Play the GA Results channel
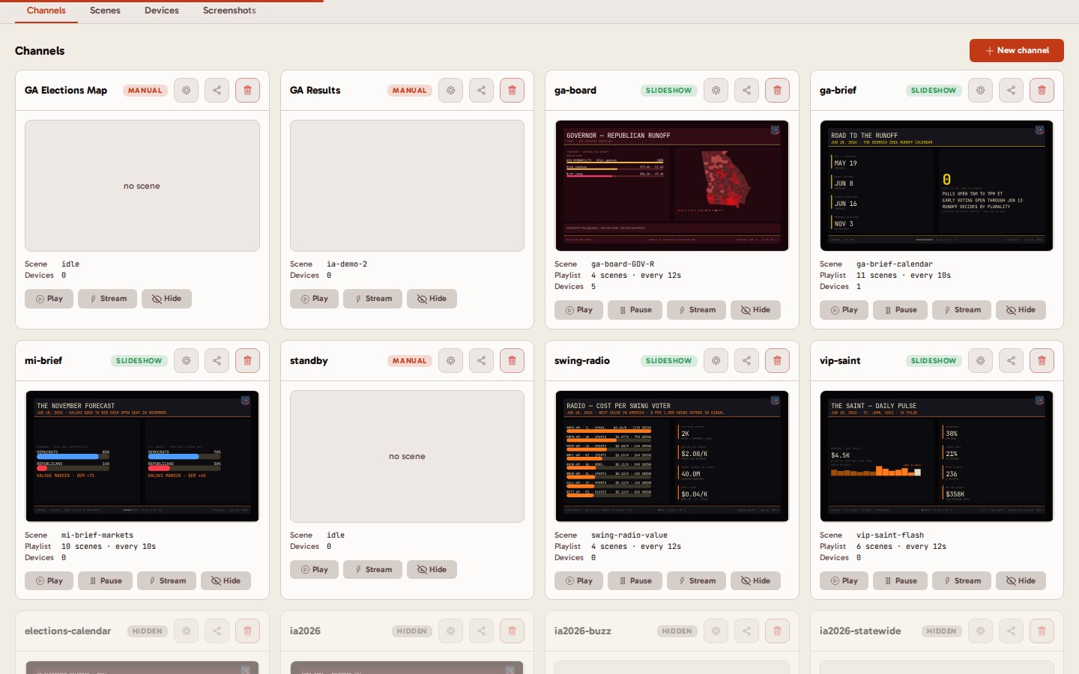The image size is (1079, 674). (314, 299)
